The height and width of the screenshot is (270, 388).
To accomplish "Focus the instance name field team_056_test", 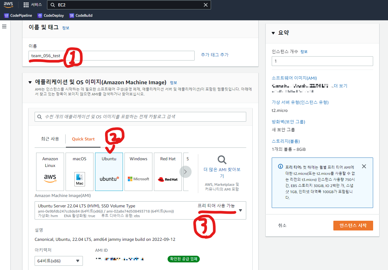I will point(112,56).
